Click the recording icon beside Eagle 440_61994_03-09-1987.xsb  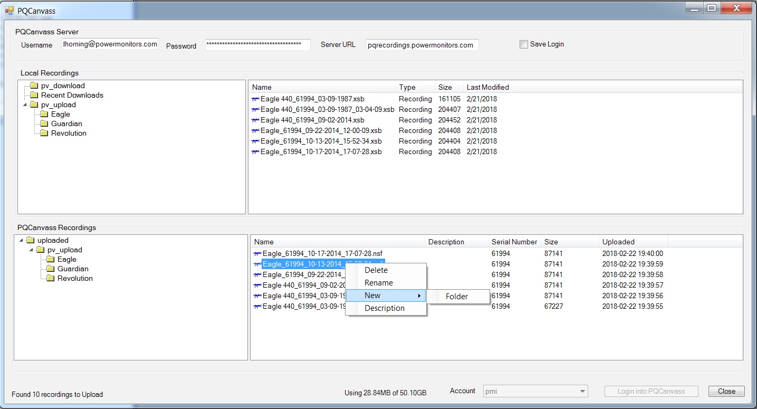pyautogui.click(x=255, y=99)
